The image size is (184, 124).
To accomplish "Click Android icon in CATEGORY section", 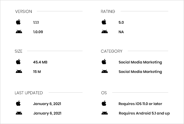I will tap(104, 72).
